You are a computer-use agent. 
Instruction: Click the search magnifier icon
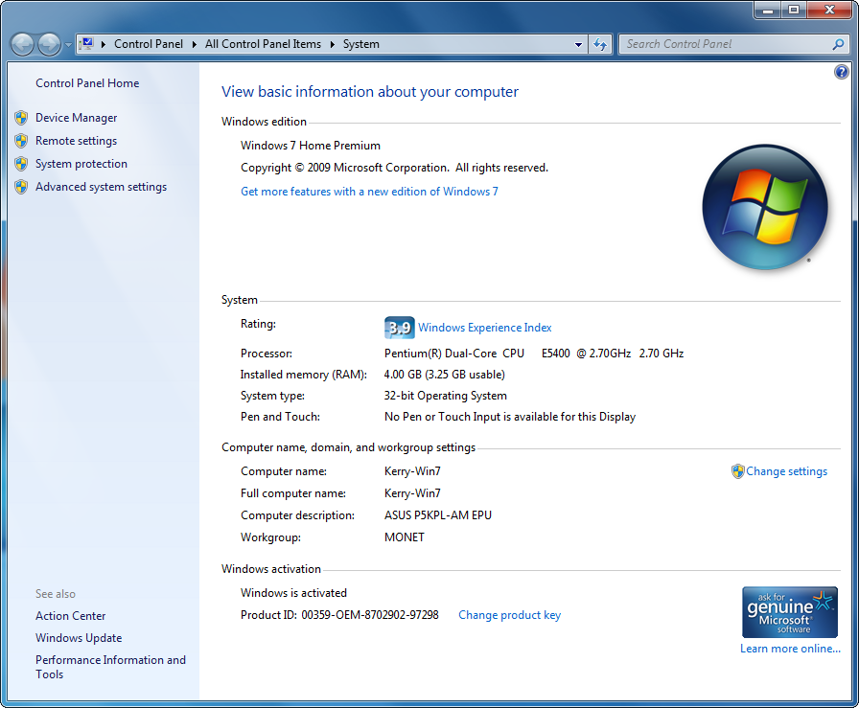tap(838, 44)
